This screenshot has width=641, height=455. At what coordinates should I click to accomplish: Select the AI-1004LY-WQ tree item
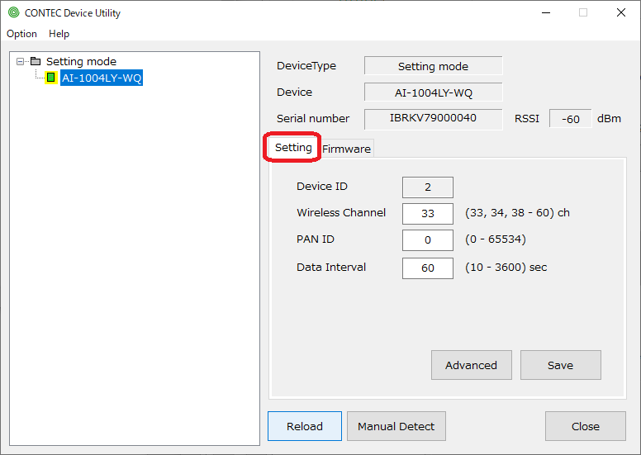click(102, 78)
